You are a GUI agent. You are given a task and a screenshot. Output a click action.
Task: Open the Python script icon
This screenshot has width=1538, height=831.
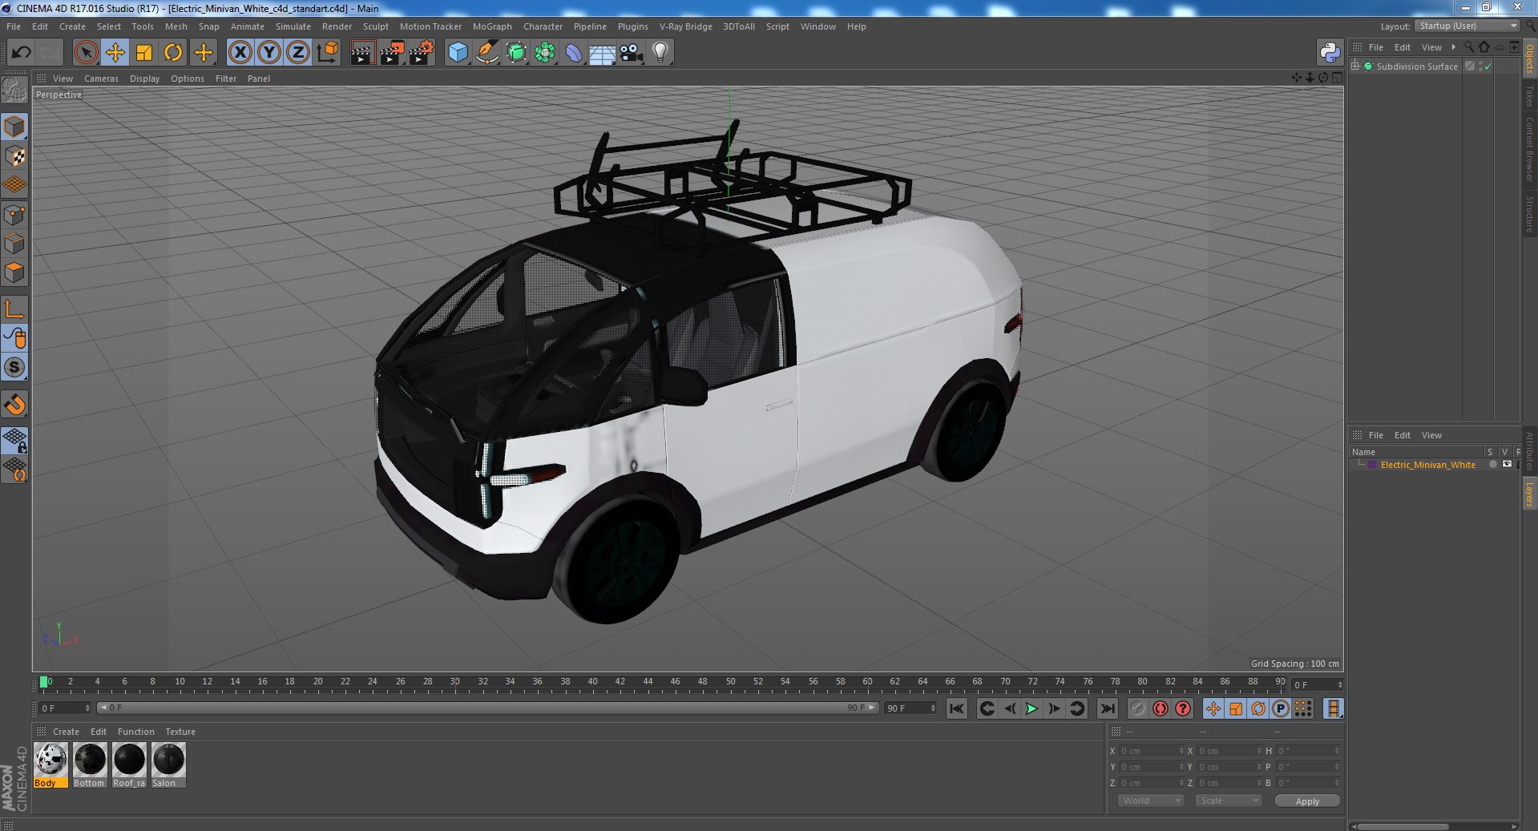tap(1330, 53)
